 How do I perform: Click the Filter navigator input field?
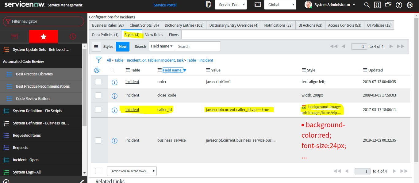43,21
